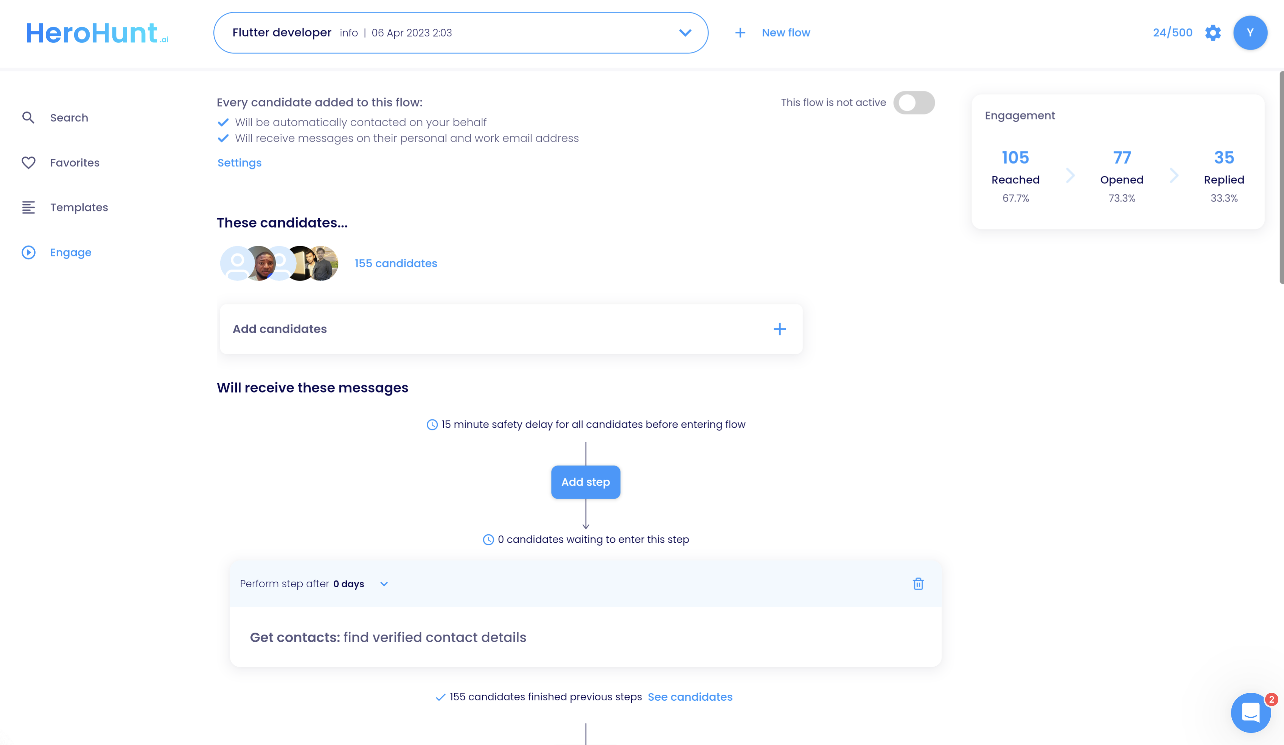
Task: Click the Favorites heart icon
Action: (29, 162)
